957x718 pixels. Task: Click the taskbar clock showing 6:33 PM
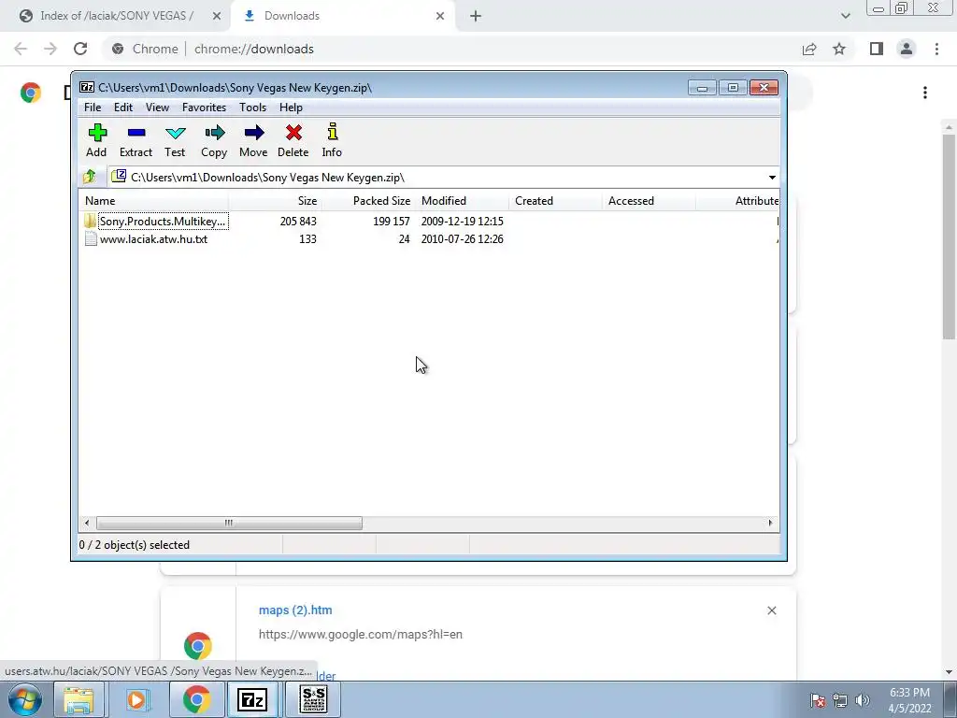click(x=909, y=700)
